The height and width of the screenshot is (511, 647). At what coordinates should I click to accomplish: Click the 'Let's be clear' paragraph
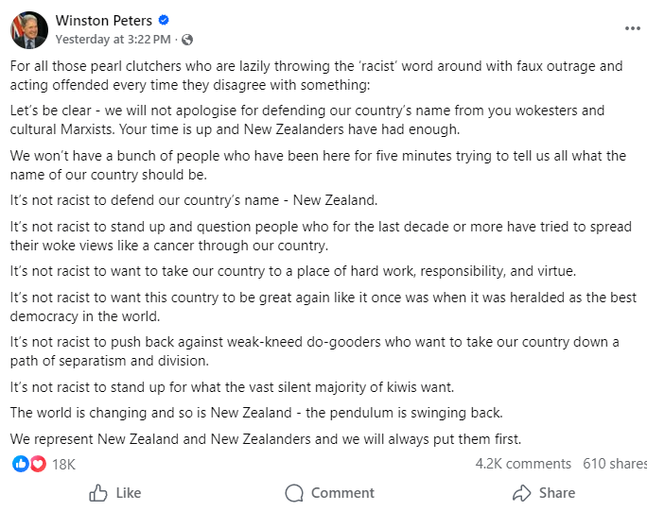tap(306, 120)
